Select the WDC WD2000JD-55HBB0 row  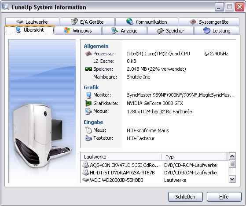click(x=154, y=180)
